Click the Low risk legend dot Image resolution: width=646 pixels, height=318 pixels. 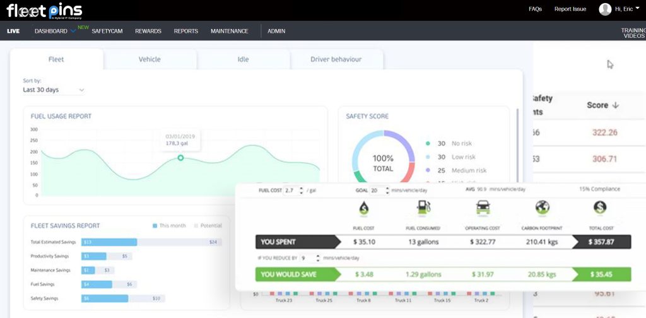428,157
